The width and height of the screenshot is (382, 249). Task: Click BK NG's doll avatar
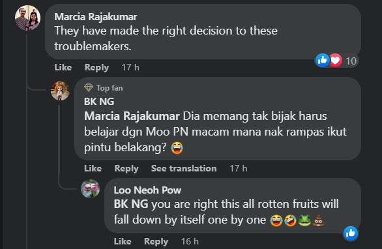60,91
